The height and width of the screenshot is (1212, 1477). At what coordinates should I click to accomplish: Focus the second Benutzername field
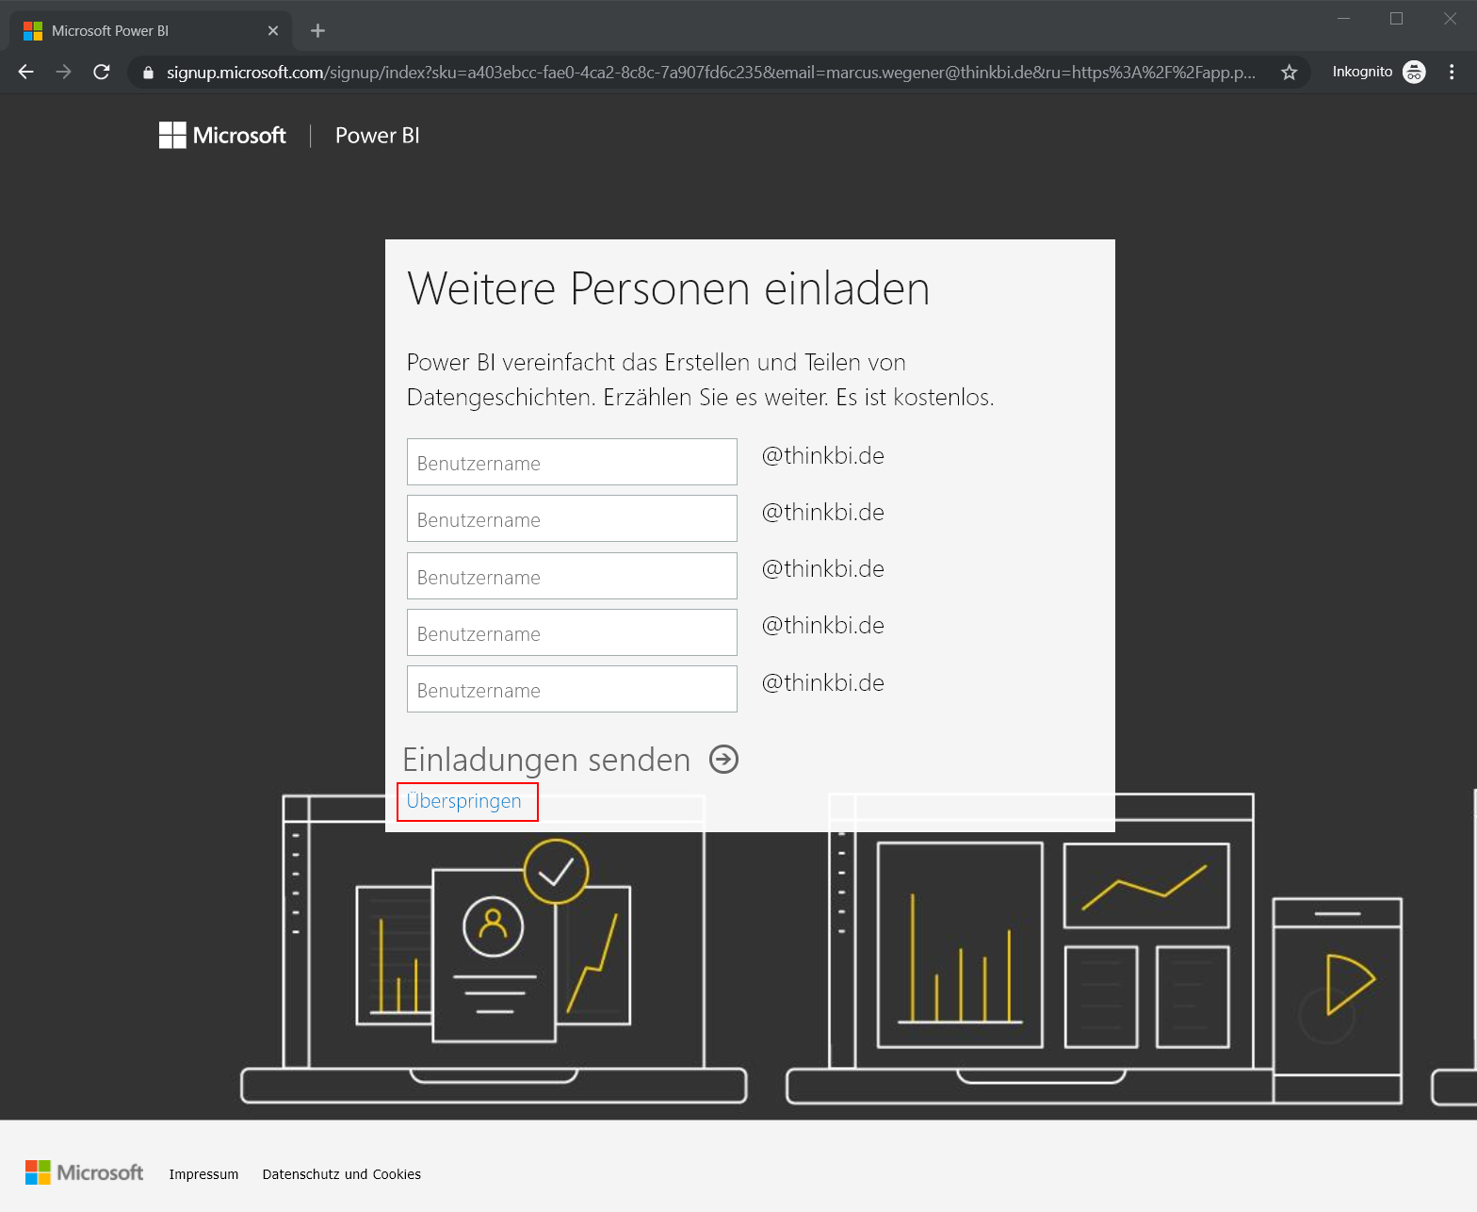[572, 518]
